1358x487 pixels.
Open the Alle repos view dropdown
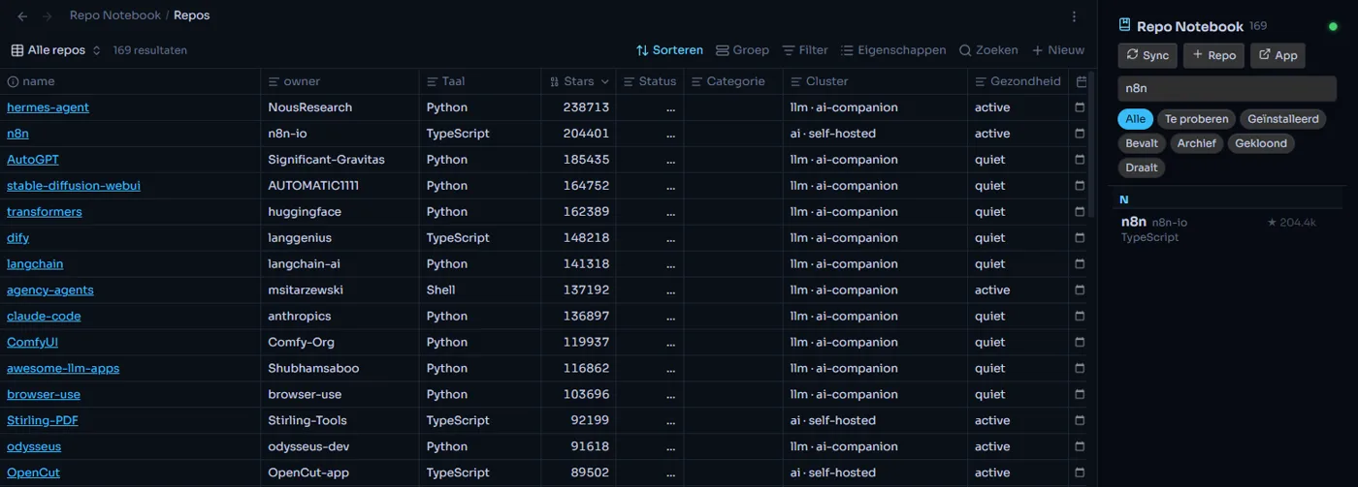pyautogui.click(x=55, y=50)
